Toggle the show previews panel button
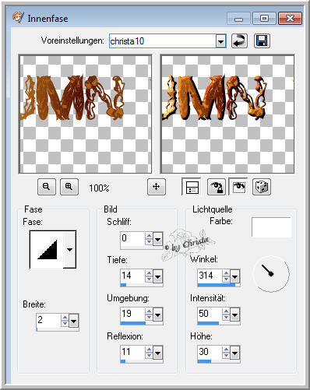This screenshot has height=390, width=310. (x=192, y=187)
